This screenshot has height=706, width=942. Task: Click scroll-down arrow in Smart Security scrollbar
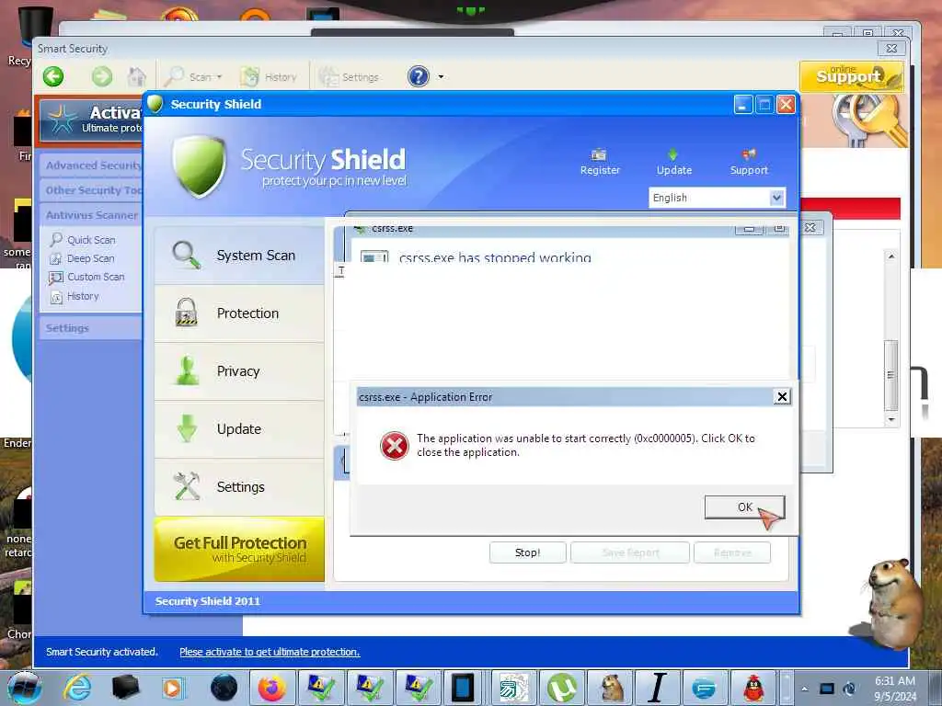[x=891, y=419]
